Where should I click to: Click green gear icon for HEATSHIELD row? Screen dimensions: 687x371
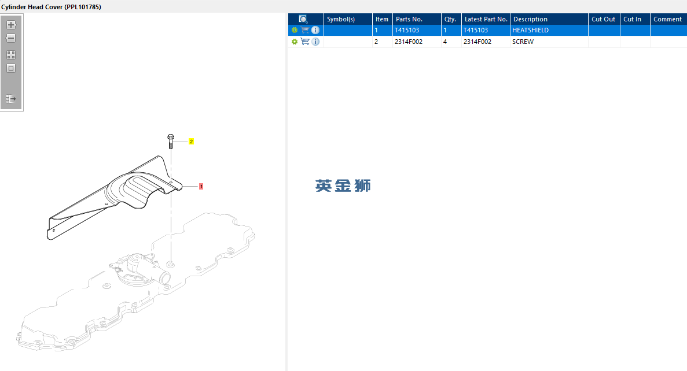click(x=295, y=30)
